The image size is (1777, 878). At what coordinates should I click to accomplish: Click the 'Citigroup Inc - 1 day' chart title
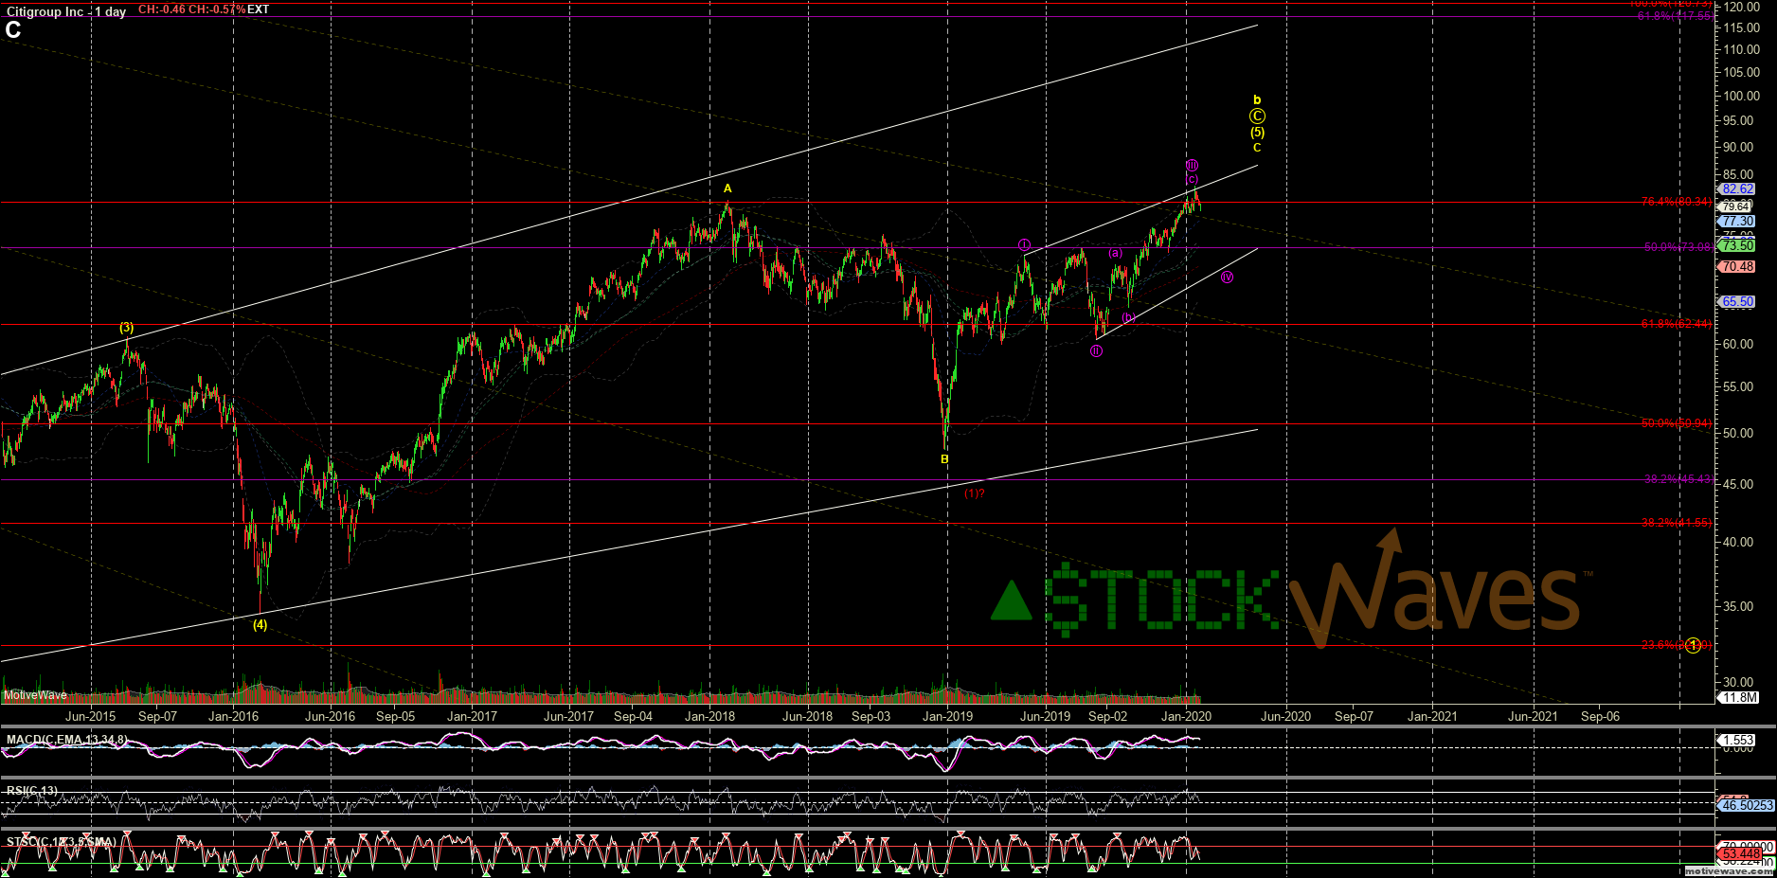point(66,11)
